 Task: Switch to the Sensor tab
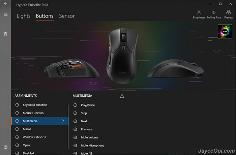67,16
